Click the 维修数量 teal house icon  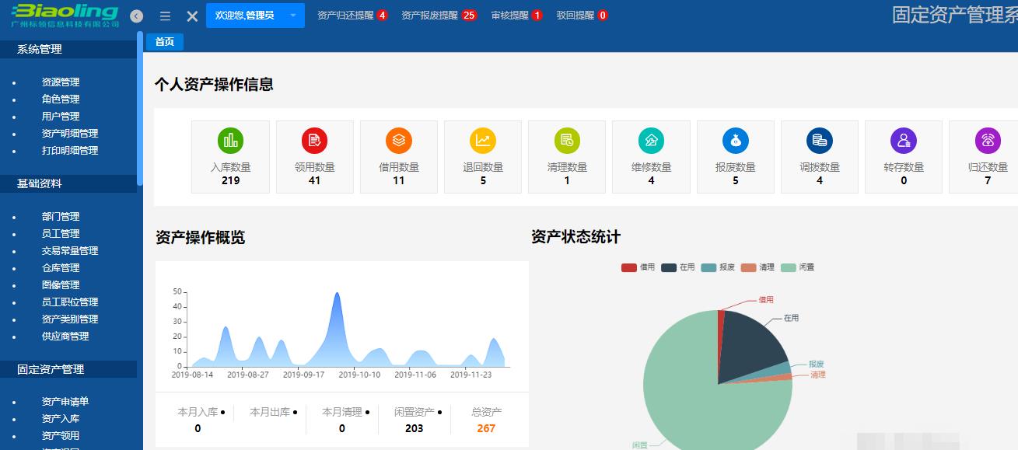tap(651, 142)
